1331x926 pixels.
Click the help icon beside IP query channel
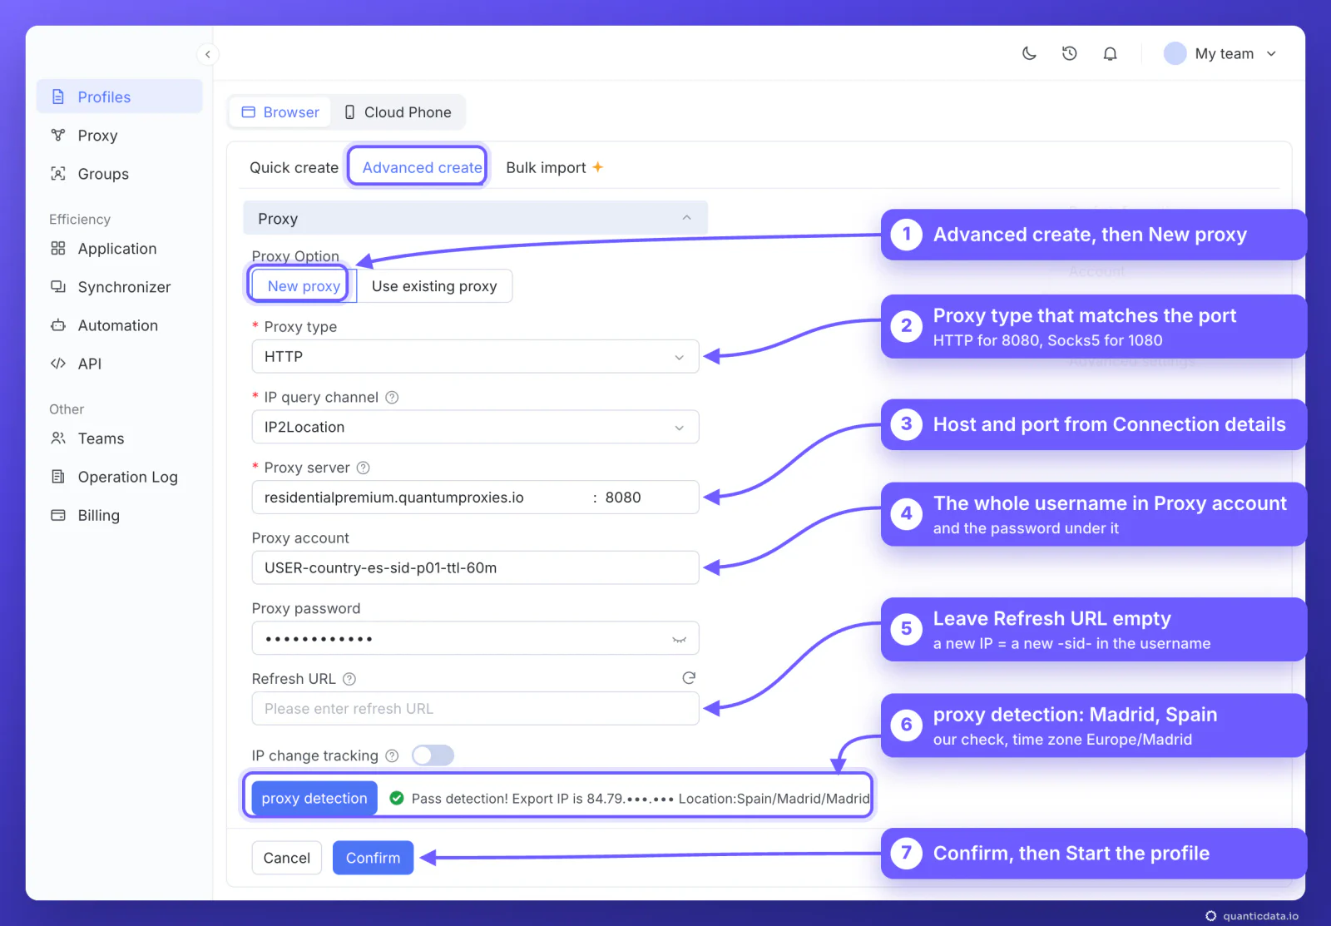[392, 398]
